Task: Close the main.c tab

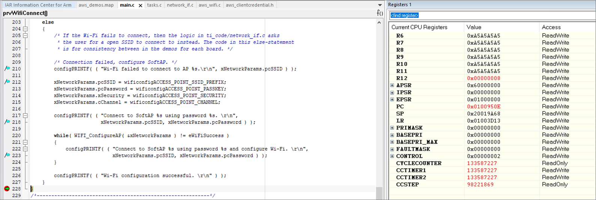Action: (x=140, y=6)
